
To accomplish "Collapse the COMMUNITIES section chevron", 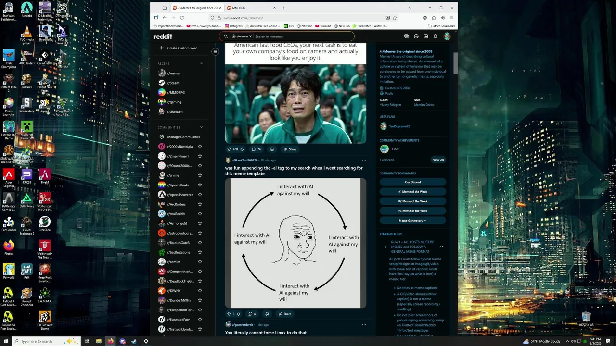I will [x=201, y=127].
